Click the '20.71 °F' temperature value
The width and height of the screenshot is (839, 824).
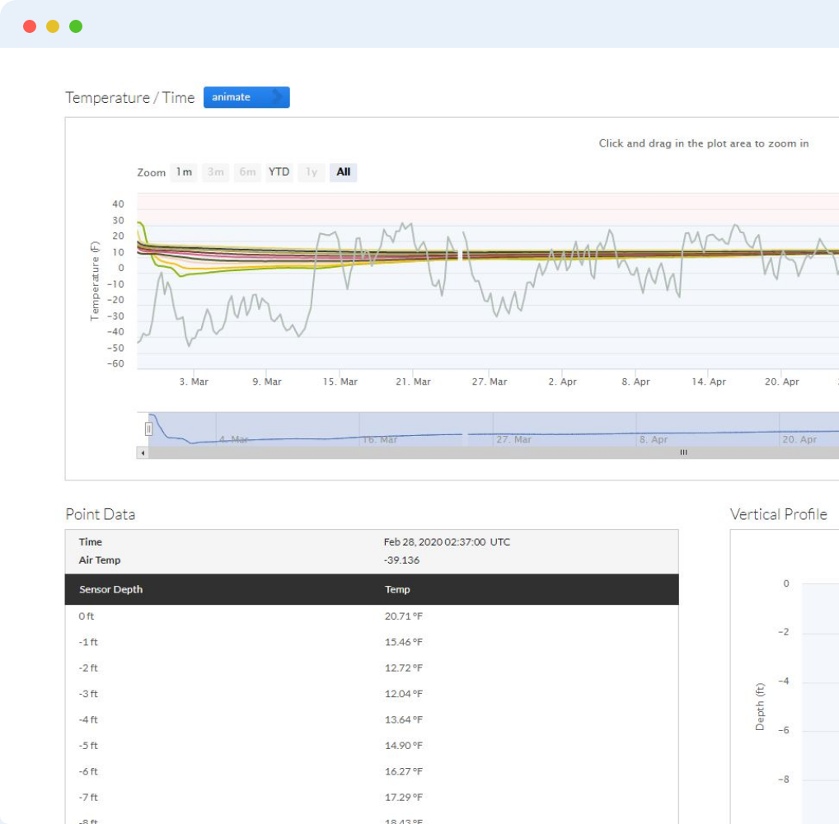pyautogui.click(x=404, y=616)
